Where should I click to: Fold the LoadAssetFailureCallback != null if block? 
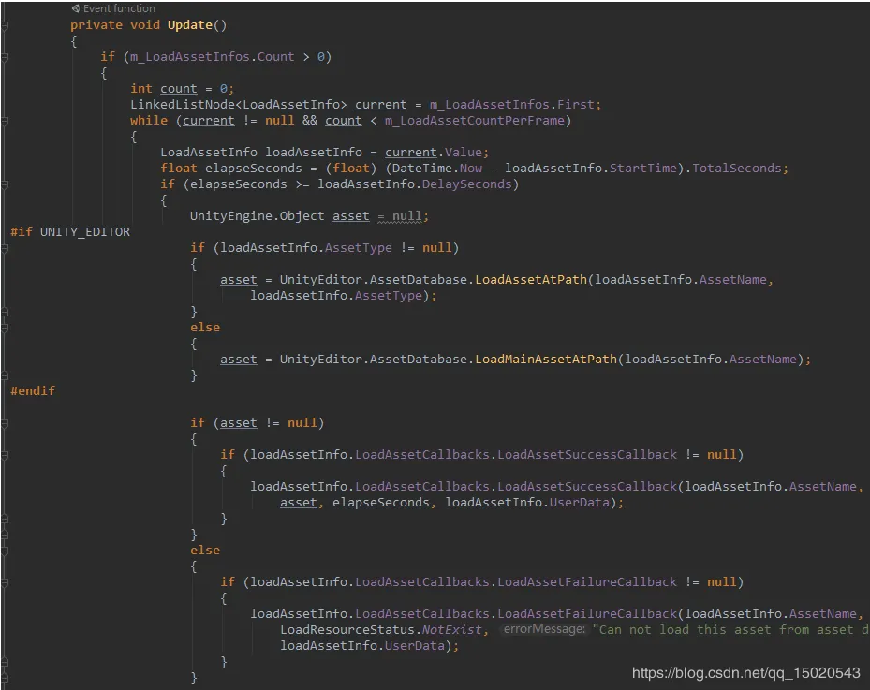coord(5,582)
